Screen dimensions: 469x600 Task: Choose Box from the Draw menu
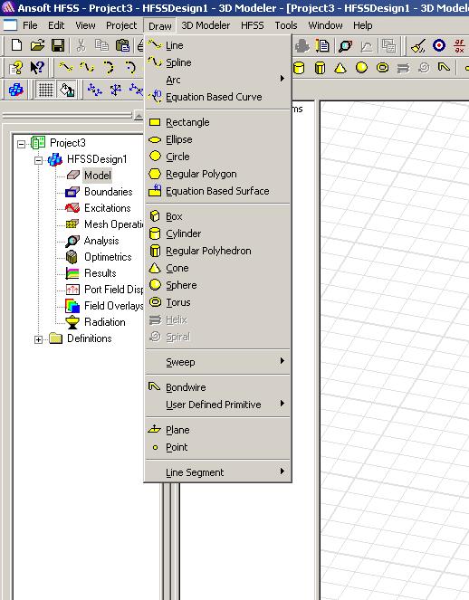[217, 216]
